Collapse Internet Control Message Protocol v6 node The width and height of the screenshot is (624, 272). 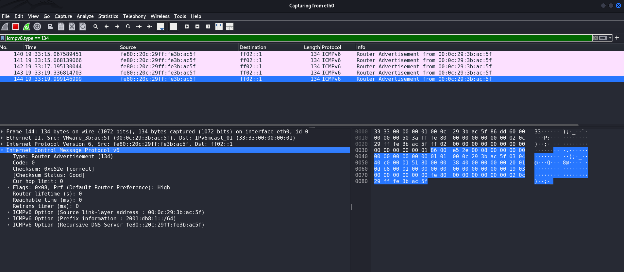[2, 150]
